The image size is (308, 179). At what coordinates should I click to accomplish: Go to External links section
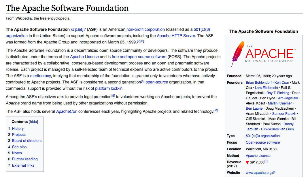(23, 165)
